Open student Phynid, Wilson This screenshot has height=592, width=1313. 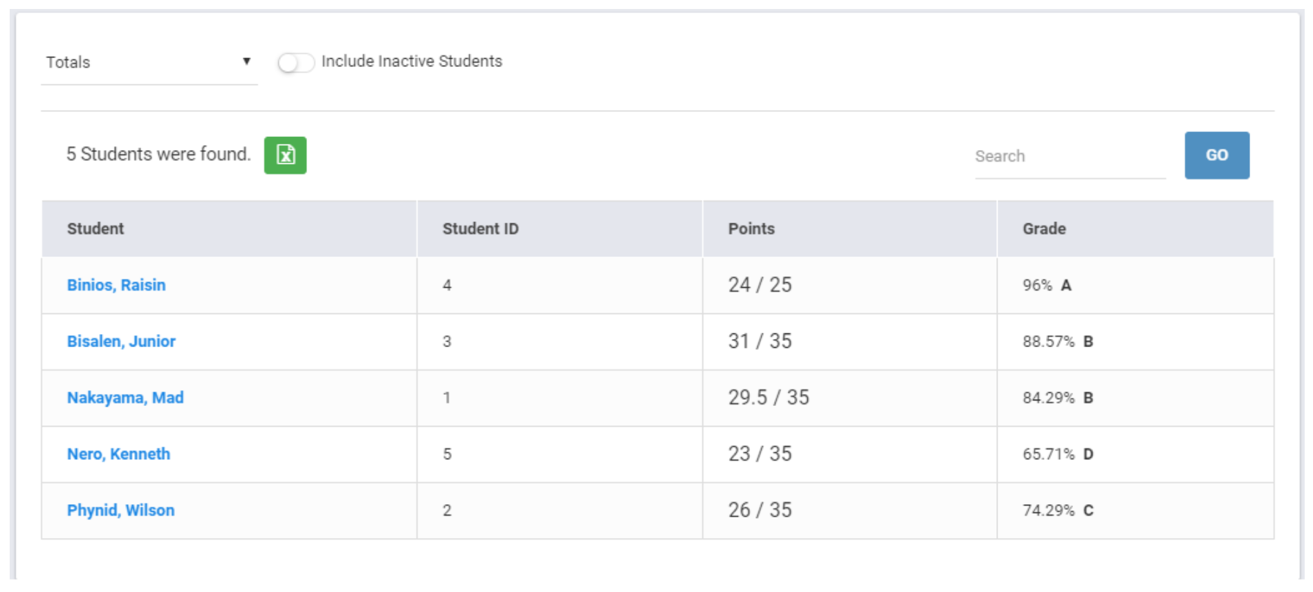coord(120,510)
